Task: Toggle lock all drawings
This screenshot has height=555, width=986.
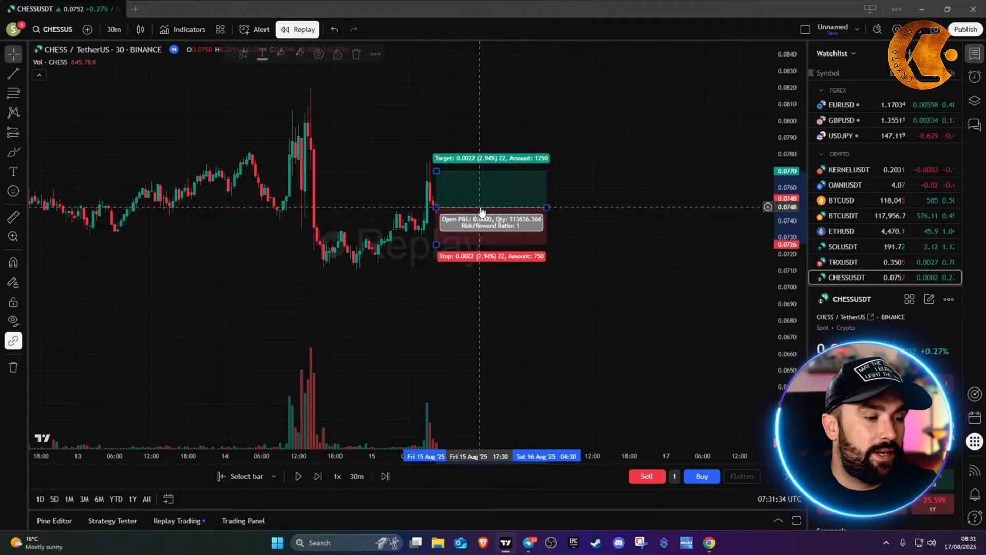Action: coord(13,302)
